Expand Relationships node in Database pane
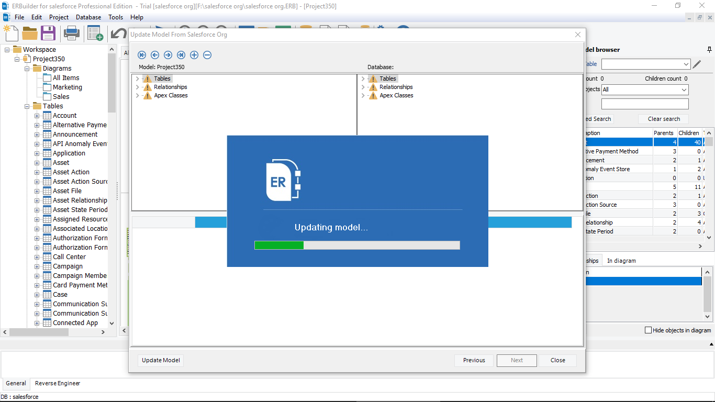 [363, 87]
